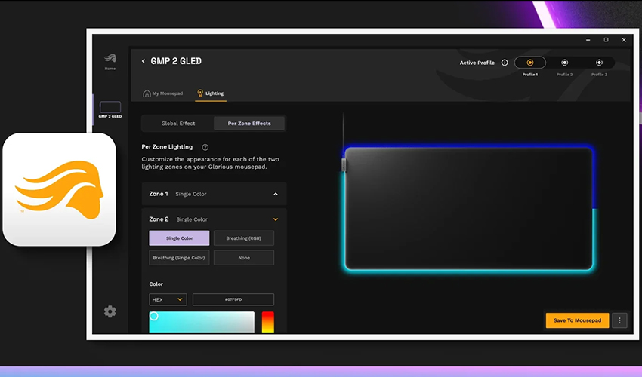Close the Glorious Core window
Screen dimensions: 642x377
(x=624, y=40)
